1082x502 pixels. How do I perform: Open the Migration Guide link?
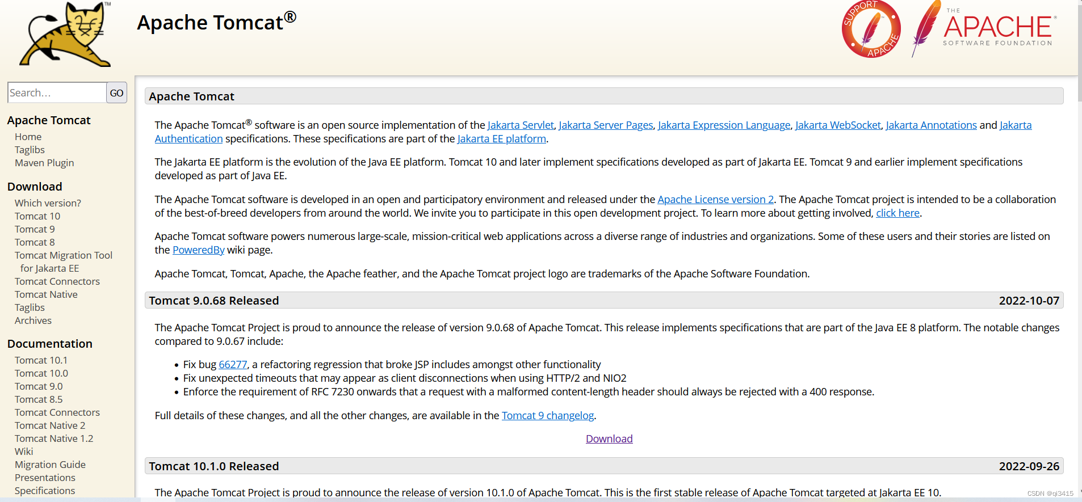[x=50, y=465]
